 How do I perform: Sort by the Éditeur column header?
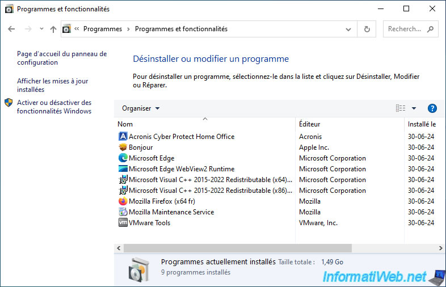(x=350, y=124)
